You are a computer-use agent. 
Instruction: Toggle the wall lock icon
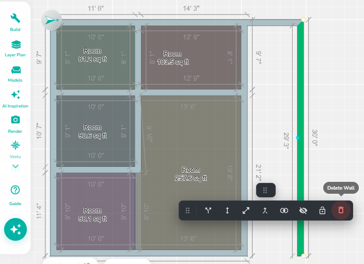click(x=322, y=210)
